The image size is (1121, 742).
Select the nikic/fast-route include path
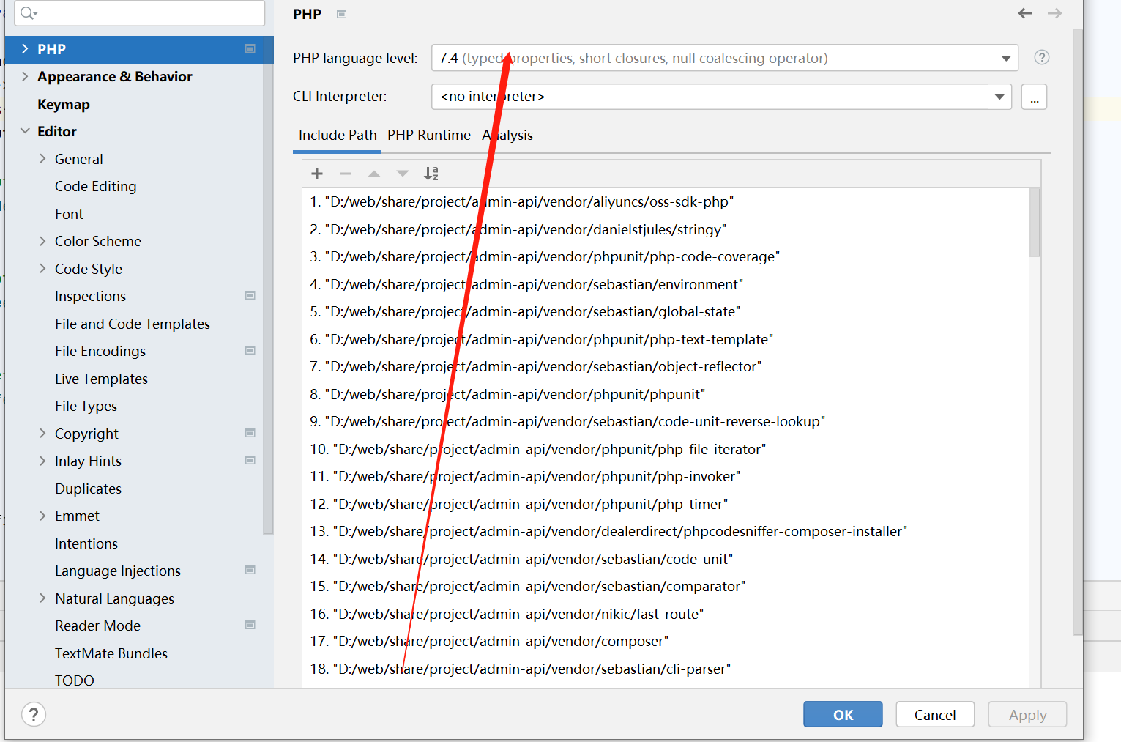click(x=666, y=614)
